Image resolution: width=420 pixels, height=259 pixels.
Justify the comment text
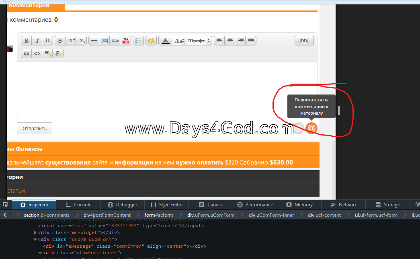click(x=251, y=41)
